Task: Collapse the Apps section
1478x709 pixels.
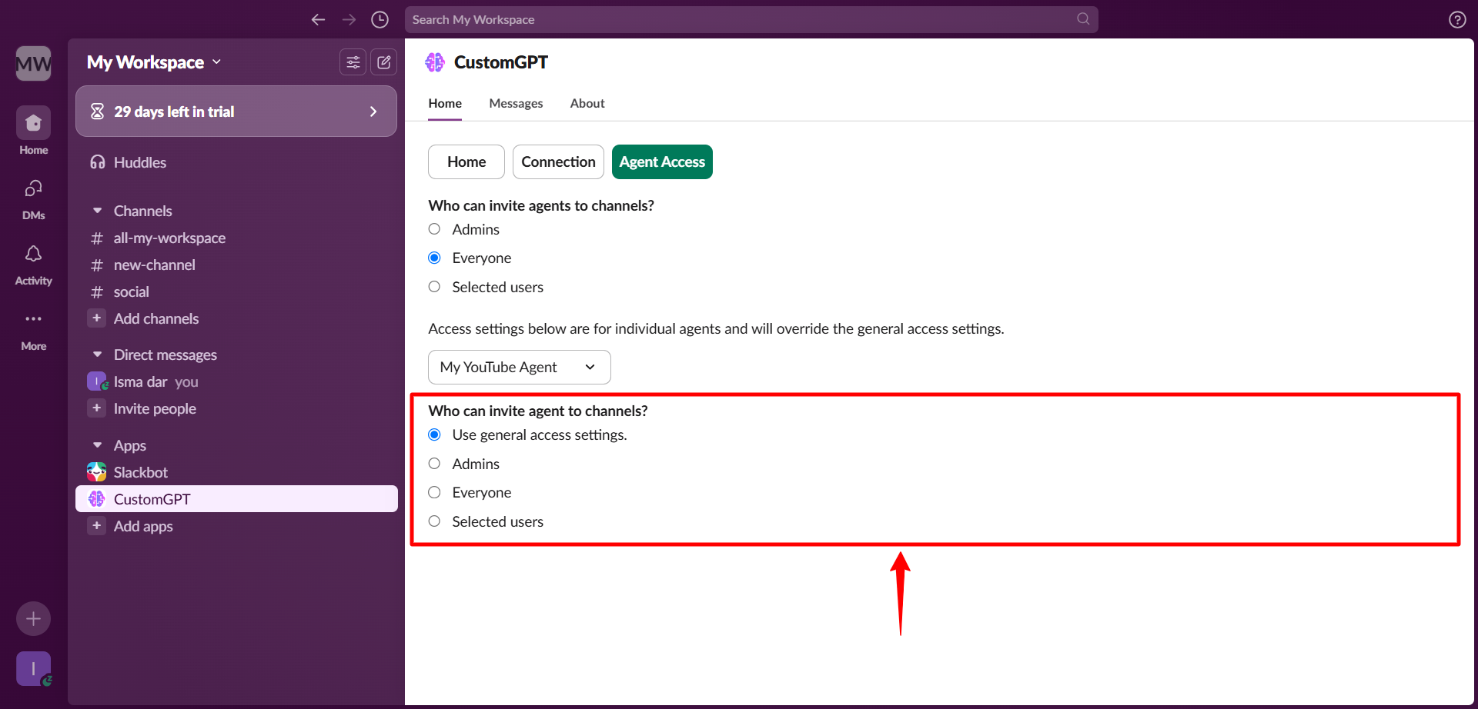Action: pos(97,445)
